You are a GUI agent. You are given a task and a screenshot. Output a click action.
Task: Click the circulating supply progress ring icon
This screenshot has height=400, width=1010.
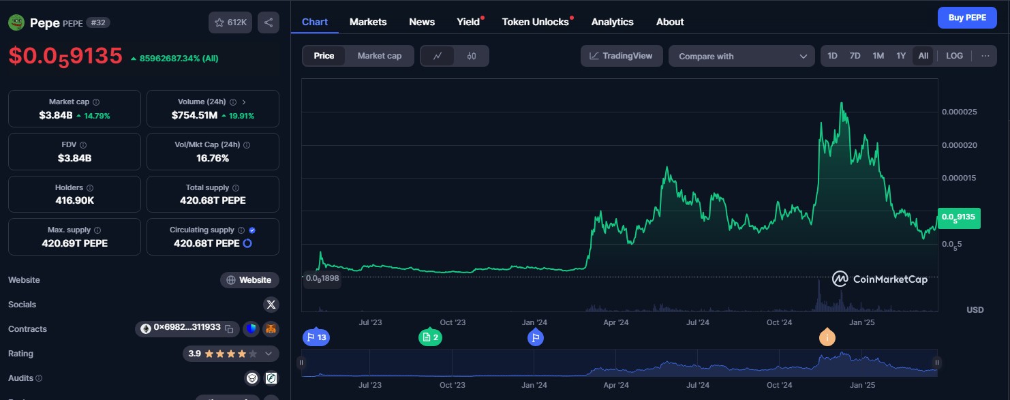pyautogui.click(x=248, y=243)
